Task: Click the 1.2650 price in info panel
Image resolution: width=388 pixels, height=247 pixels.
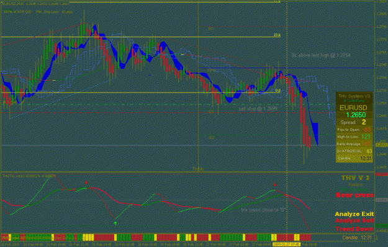Action: [x=356, y=115]
